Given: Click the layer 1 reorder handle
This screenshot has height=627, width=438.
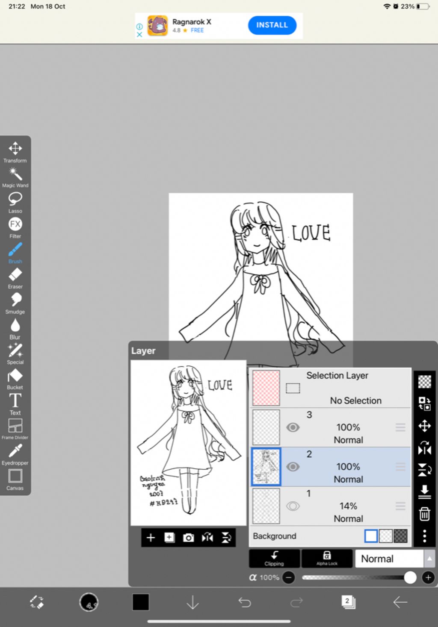Looking at the screenshot, I should coord(400,506).
